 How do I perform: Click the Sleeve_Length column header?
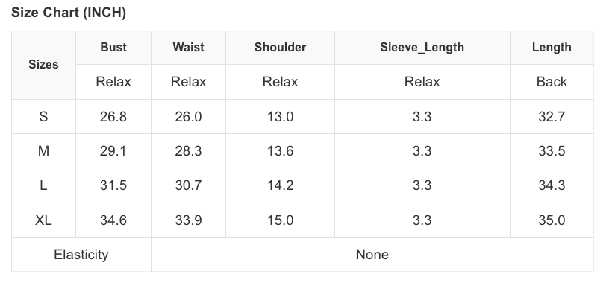coord(422,48)
